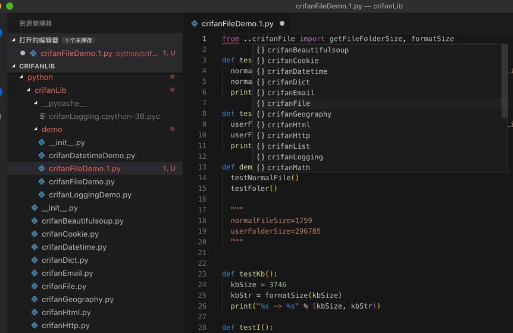Click the file icon of crifanLogging.cpython-36.pyc
Image resolution: width=513 pixels, height=333 pixels.
click(x=42, y=117)
